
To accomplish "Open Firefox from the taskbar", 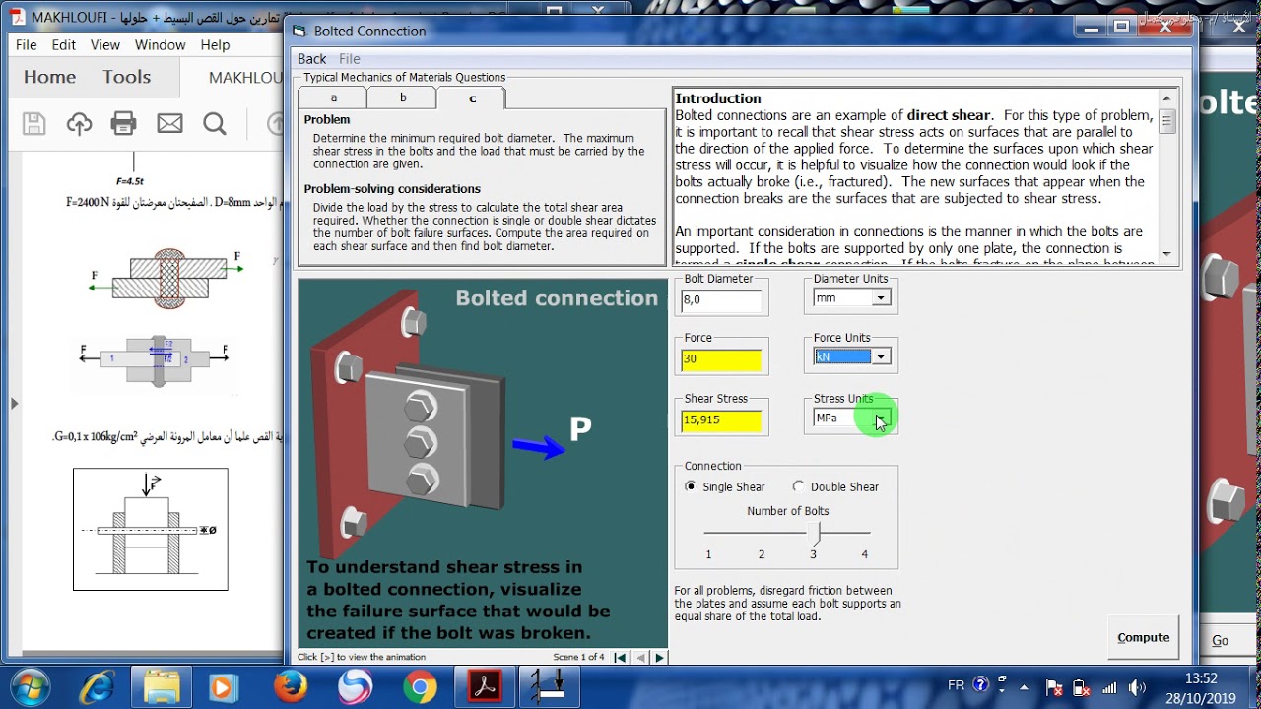I will [x=290, y=686].
